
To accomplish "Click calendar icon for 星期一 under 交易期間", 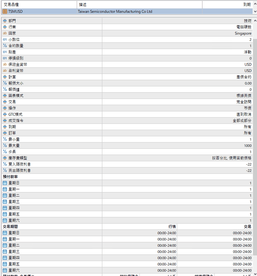I will [x=5, y=239].
